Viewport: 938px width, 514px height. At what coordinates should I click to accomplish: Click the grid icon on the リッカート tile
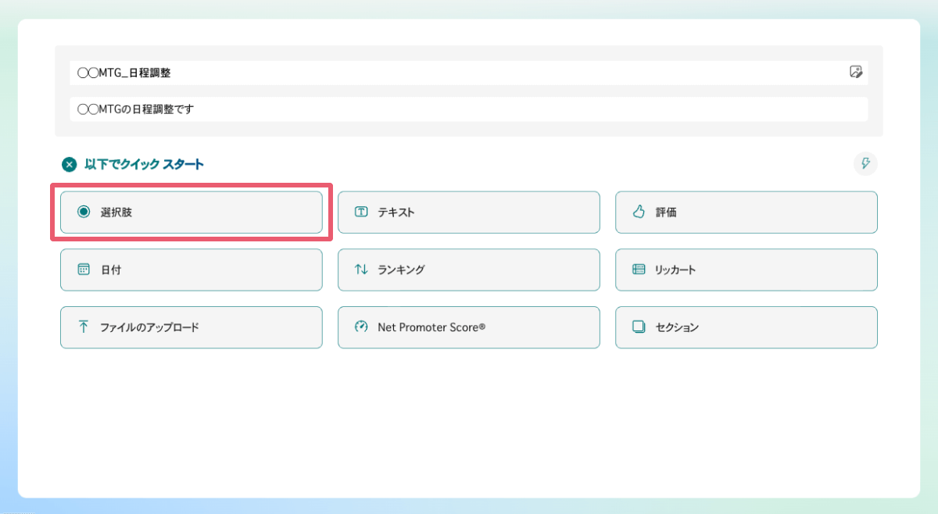click(x=638, y=269)
